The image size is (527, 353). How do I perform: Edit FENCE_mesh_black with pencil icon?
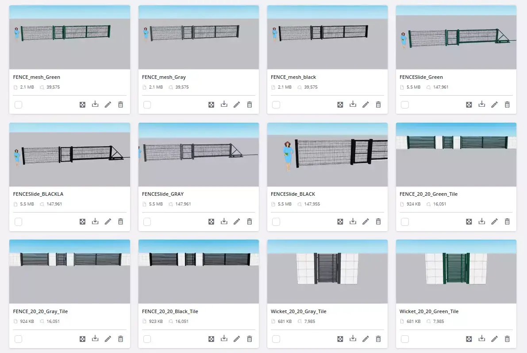click(x=365, y=105)
